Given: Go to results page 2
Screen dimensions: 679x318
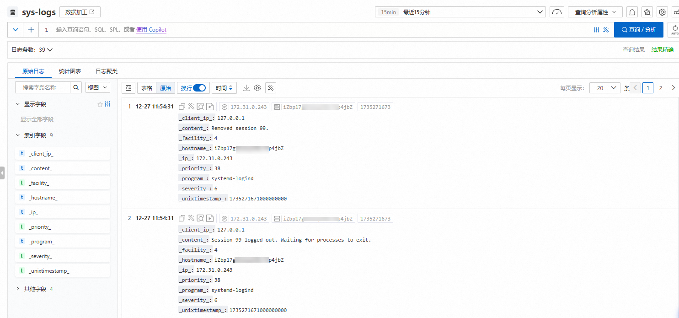Looking at the screenshot, I should click(660, 88).
